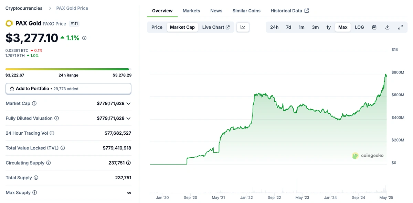Click the PAX Gold coin logo
The height and width of the screenshot is (203, 413).
[9, 23]
